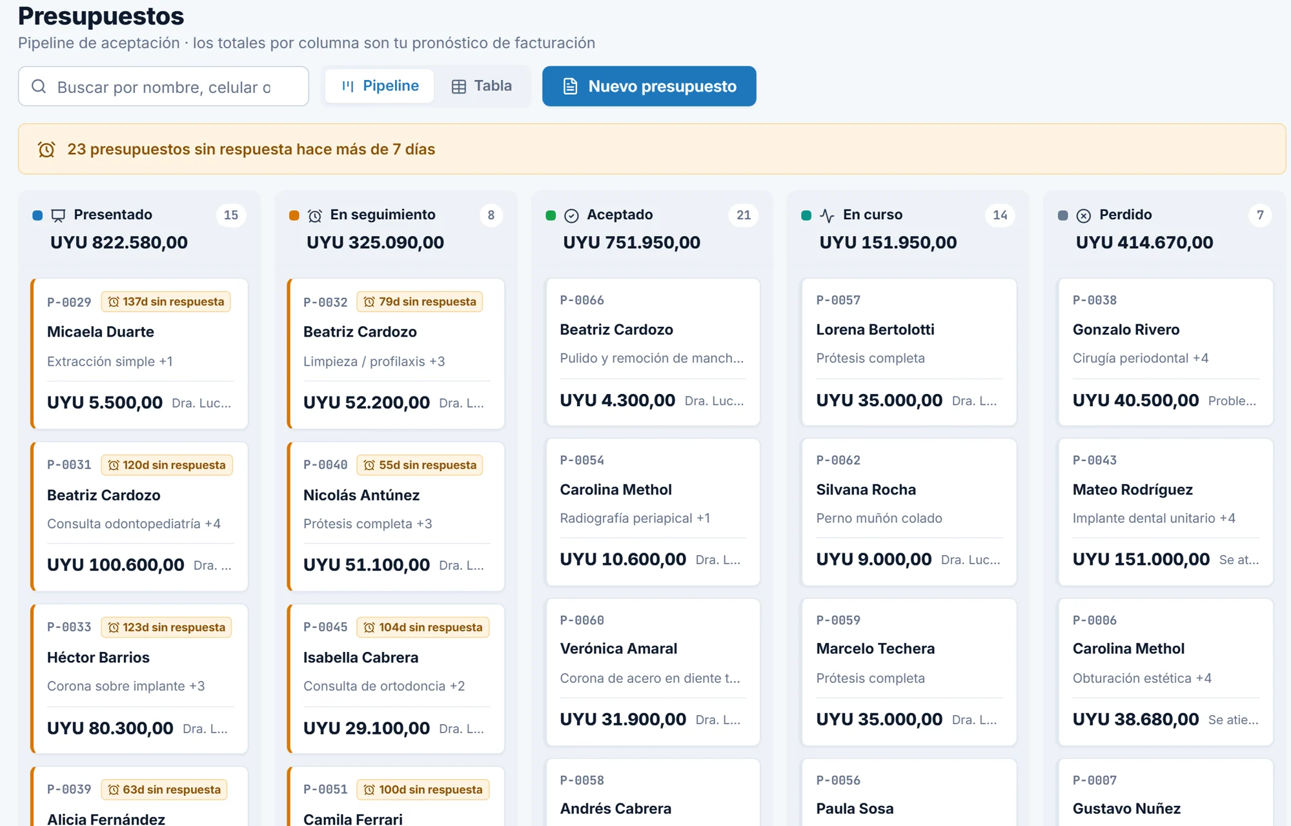Click amount UYU 151.000,00 on Mateo Rodríguez card
1291x826 pixels.
[1141, 560]
